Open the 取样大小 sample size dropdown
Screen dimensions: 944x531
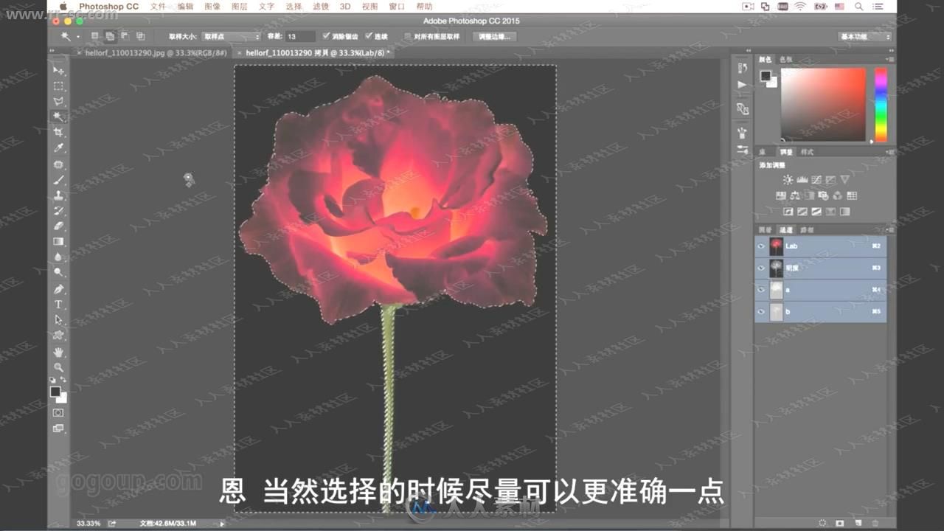pos(231,36)
